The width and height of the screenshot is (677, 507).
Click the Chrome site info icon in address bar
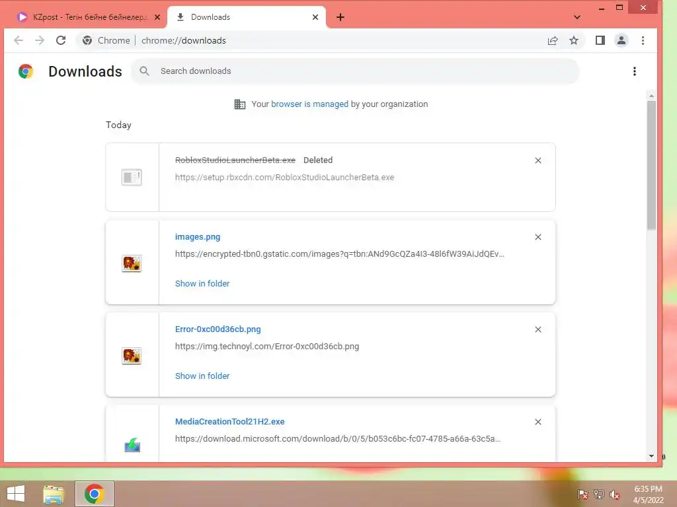click(x=87, y=40)
